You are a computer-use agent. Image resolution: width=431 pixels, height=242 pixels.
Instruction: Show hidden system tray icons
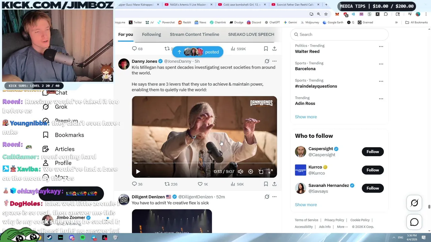pos(394,238)
